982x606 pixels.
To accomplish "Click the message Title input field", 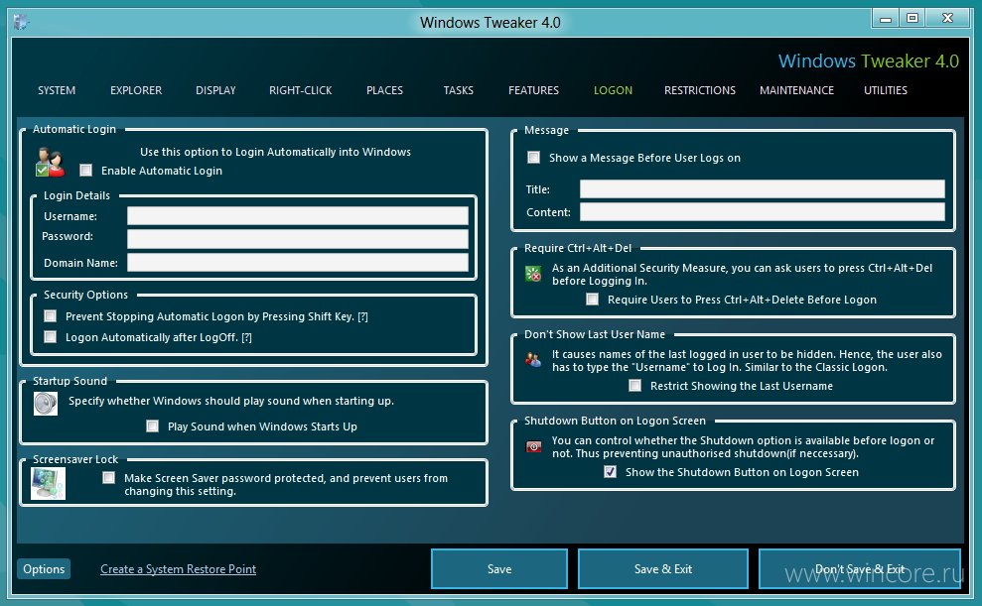I will [763, 188].
